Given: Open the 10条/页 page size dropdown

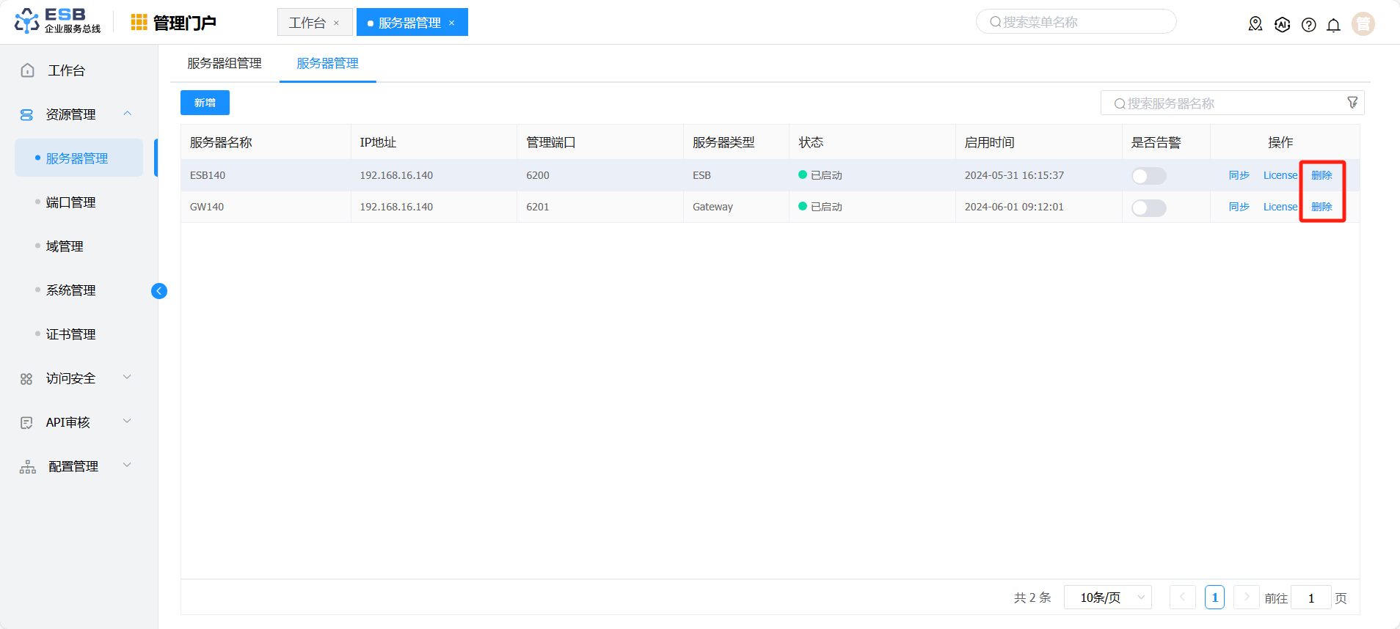Looking at the screenshot, I should 1107,597.
